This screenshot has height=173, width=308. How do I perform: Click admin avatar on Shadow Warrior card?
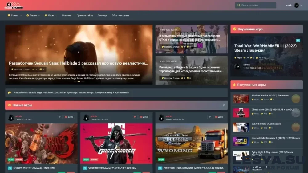pyautogui.click(x=11, y=118)
